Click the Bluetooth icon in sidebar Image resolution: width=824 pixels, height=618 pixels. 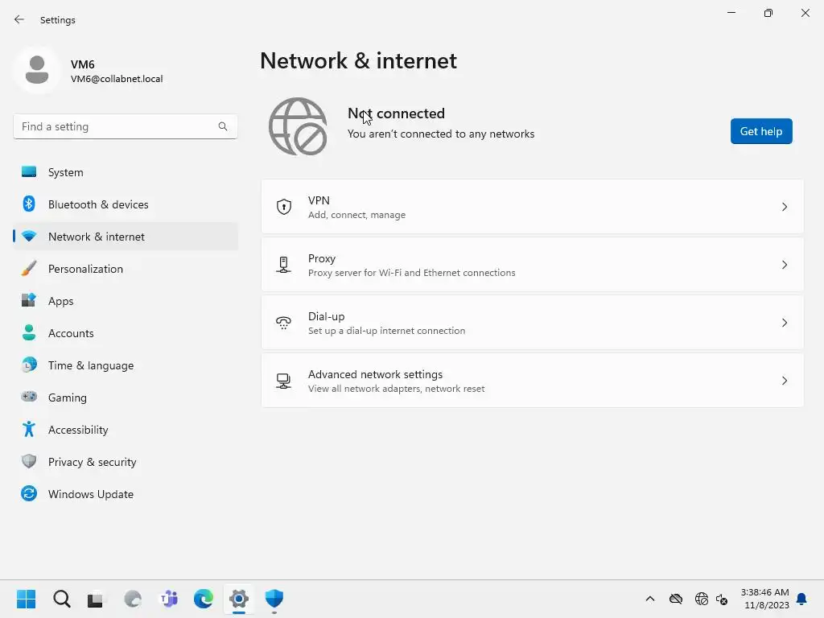coord(29,204)
